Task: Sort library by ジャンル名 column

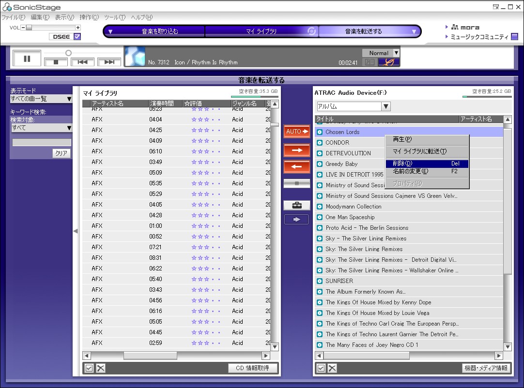Action: [247, 104]
